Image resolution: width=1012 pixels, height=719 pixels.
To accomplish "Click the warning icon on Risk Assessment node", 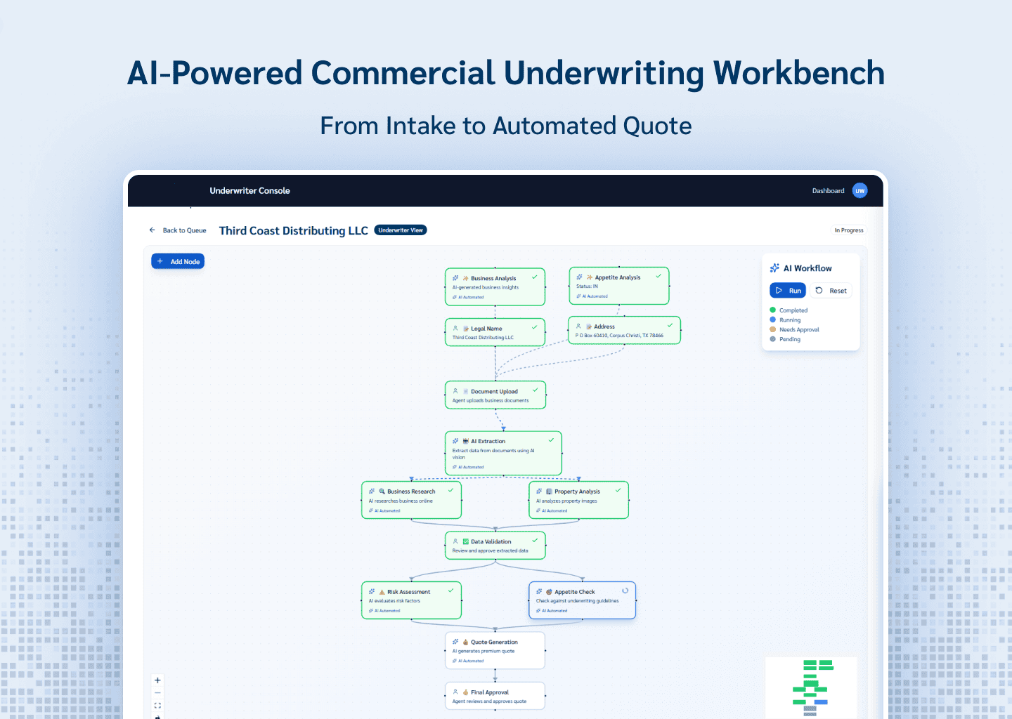I will 382,592.
